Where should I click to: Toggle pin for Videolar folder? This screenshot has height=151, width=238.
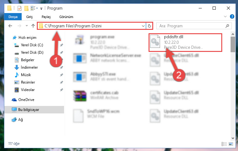tap(62, 90)
